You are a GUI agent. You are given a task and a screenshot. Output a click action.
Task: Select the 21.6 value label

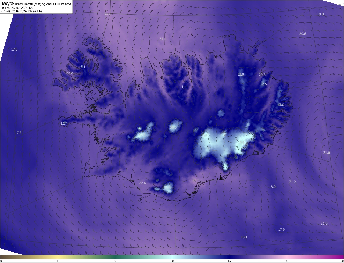327,152
